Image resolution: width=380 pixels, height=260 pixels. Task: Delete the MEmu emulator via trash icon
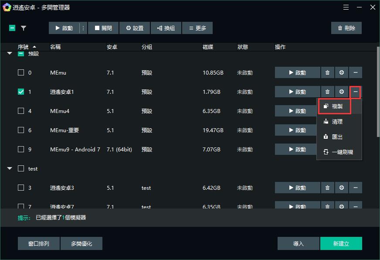(x=327, y=73)
